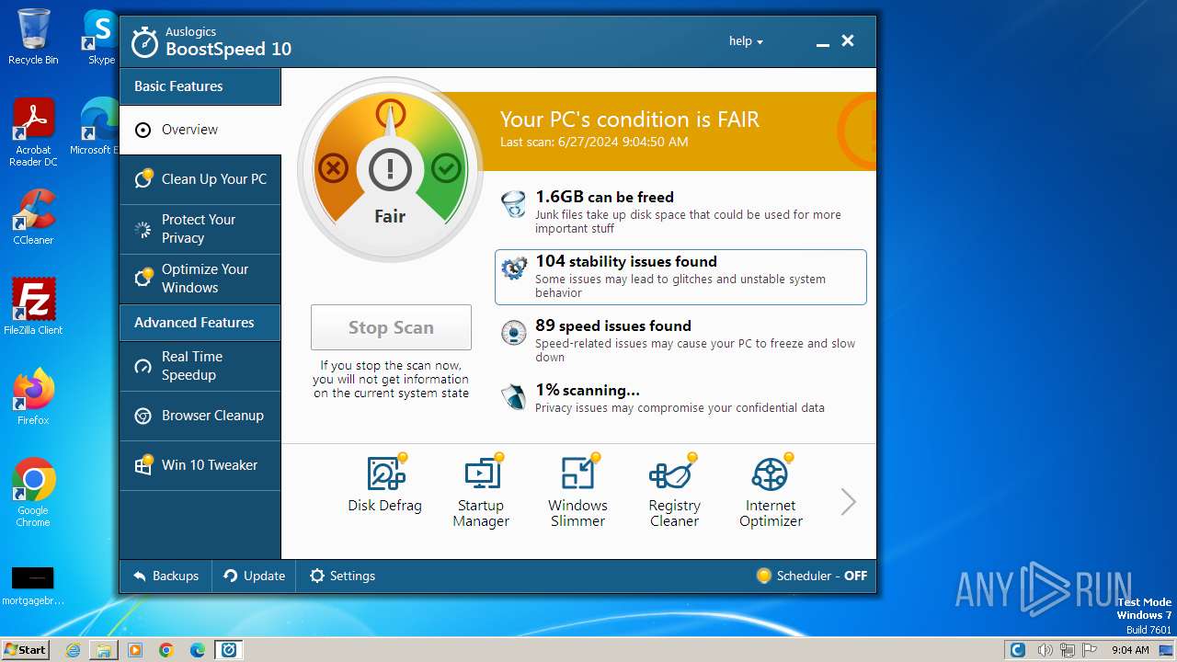This screenshot has width=1177, height=662.
Task: Open Firefox desktop shortcut
Action: (x=33, y=397)
